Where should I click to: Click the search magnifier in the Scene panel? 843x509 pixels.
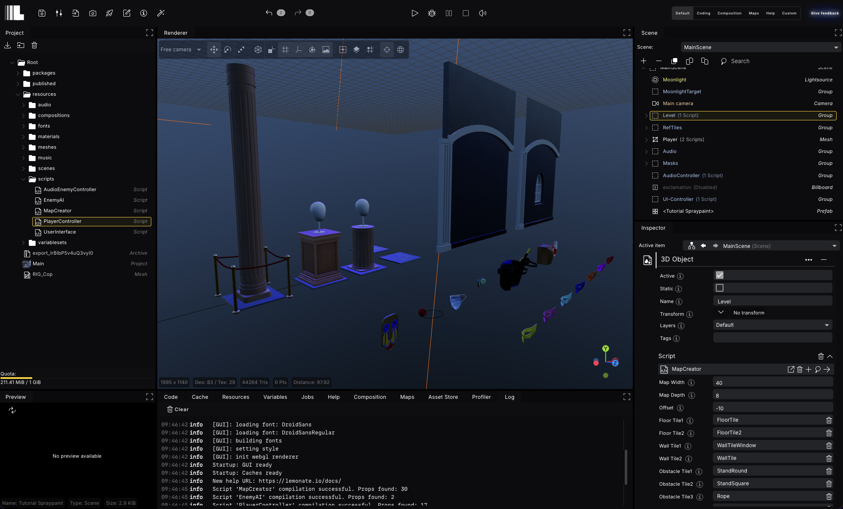click(724, 61)
